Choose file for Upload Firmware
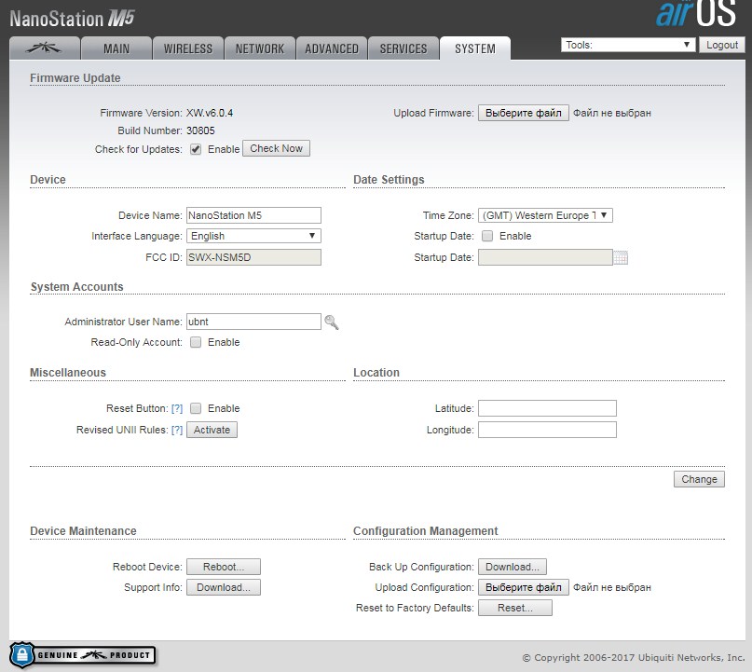 [x=524, y=113]
